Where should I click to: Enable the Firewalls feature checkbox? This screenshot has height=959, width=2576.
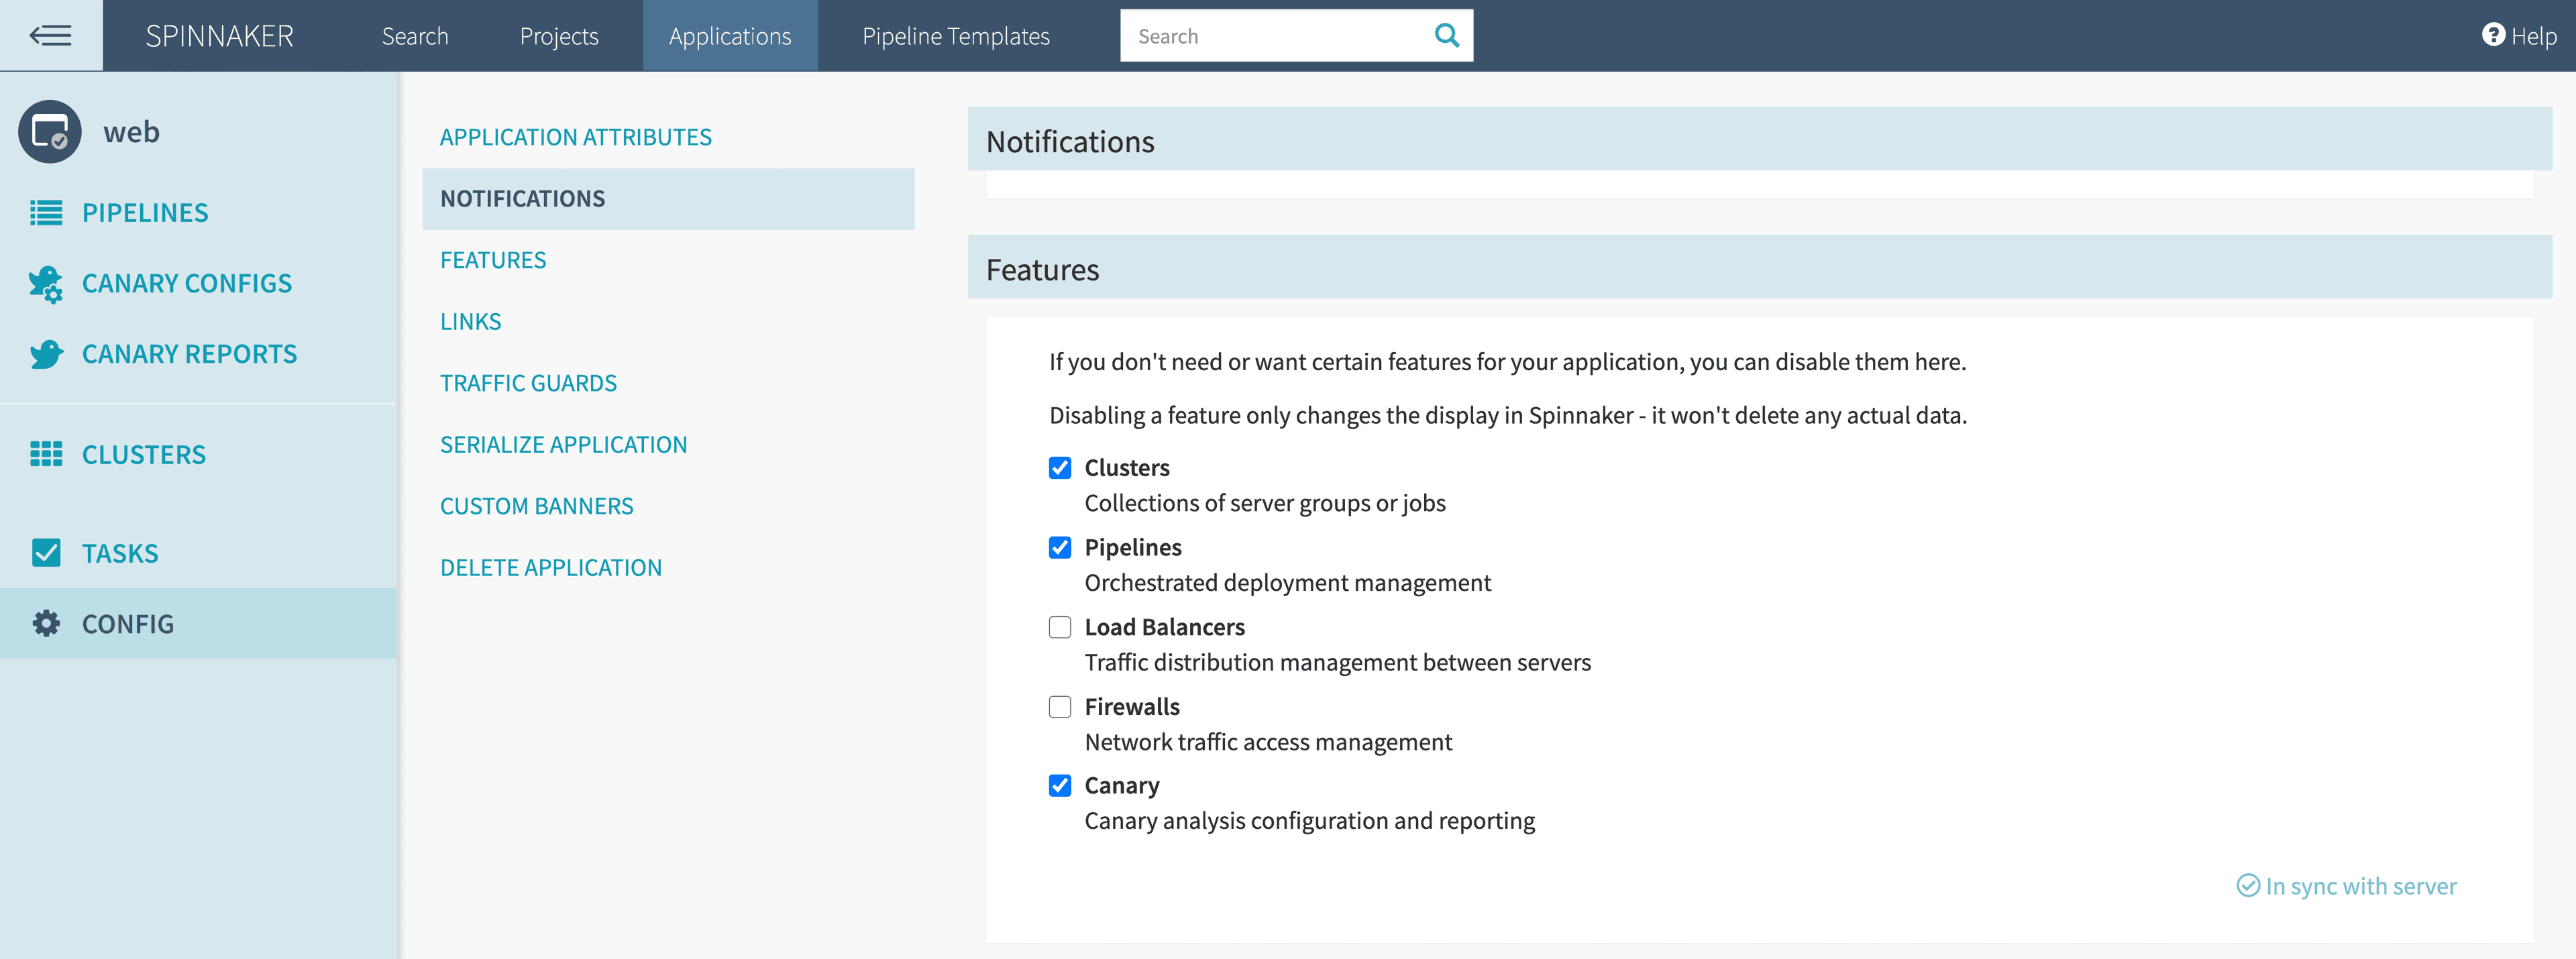[1060, 707]
